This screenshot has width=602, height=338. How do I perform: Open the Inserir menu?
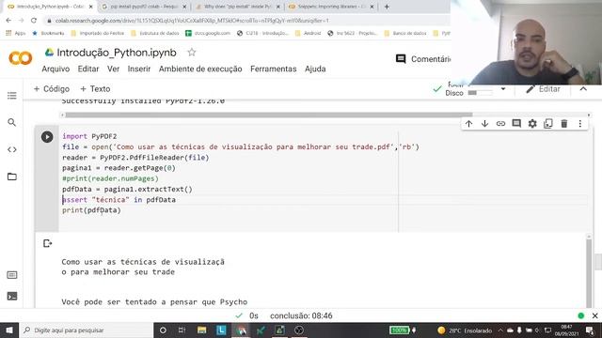point(139,69)
